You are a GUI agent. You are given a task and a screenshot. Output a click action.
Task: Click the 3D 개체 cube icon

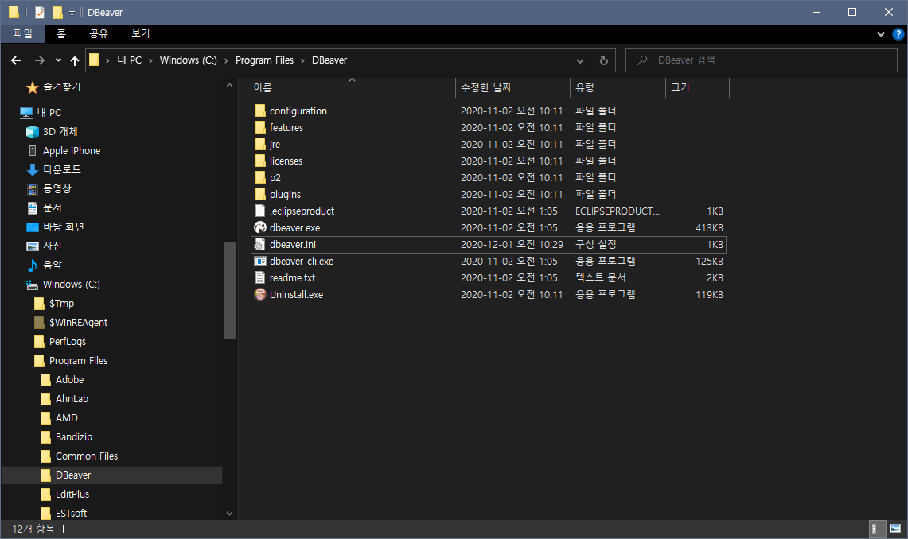point(33,132)
